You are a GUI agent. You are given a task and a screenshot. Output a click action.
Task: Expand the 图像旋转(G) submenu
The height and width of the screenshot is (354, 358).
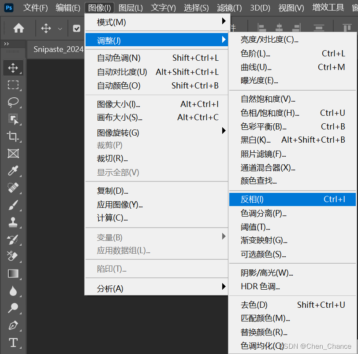point(157,133)
